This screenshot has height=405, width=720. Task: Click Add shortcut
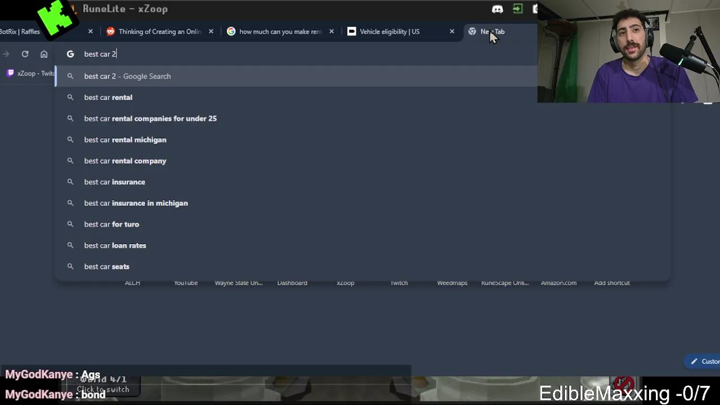pos(611,283)
